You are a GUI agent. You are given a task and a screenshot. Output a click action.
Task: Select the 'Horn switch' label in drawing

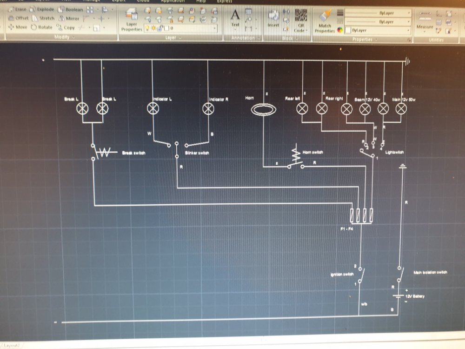click(313, 152)
